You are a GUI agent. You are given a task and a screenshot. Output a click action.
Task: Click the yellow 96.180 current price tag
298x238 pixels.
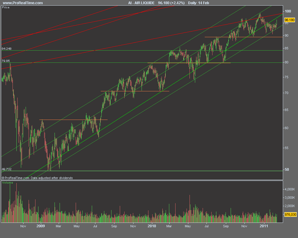(290, 20)
